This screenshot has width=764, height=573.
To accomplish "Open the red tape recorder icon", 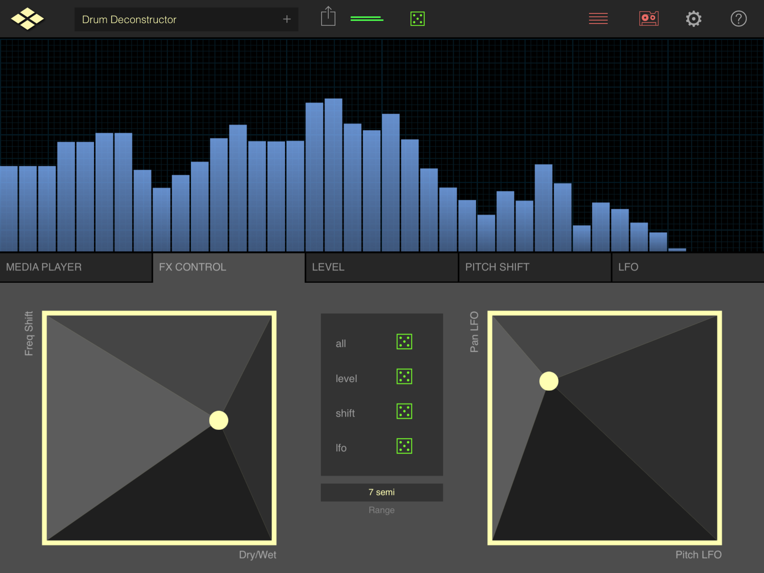I will pos(648,19).
